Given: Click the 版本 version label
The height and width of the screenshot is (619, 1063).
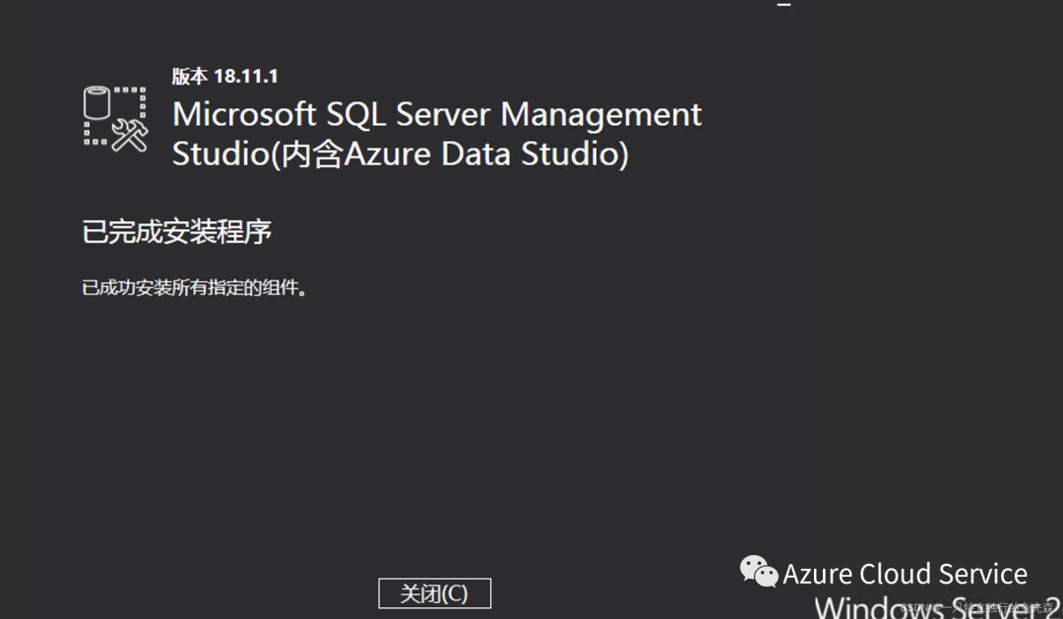Looking at the screenshot, I should click(x=190, y=77).
